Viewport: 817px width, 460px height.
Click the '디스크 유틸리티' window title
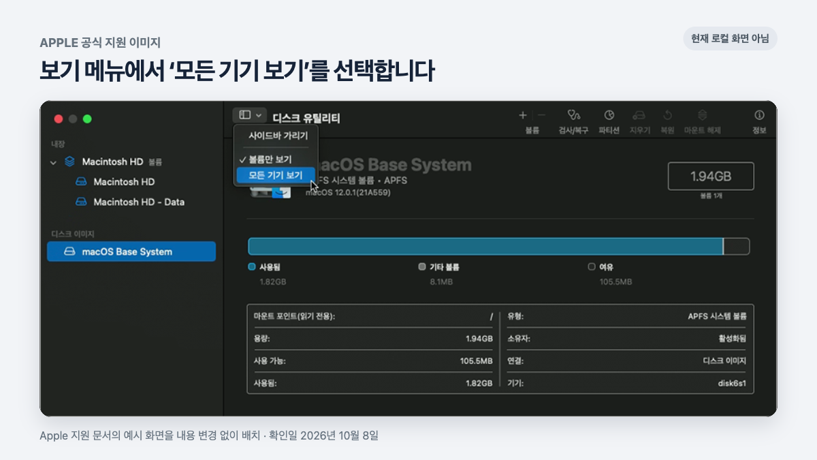click(306, 119)
